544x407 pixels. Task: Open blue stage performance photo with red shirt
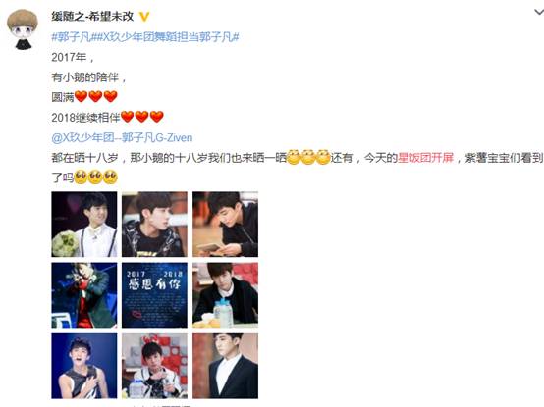[84, 295]
